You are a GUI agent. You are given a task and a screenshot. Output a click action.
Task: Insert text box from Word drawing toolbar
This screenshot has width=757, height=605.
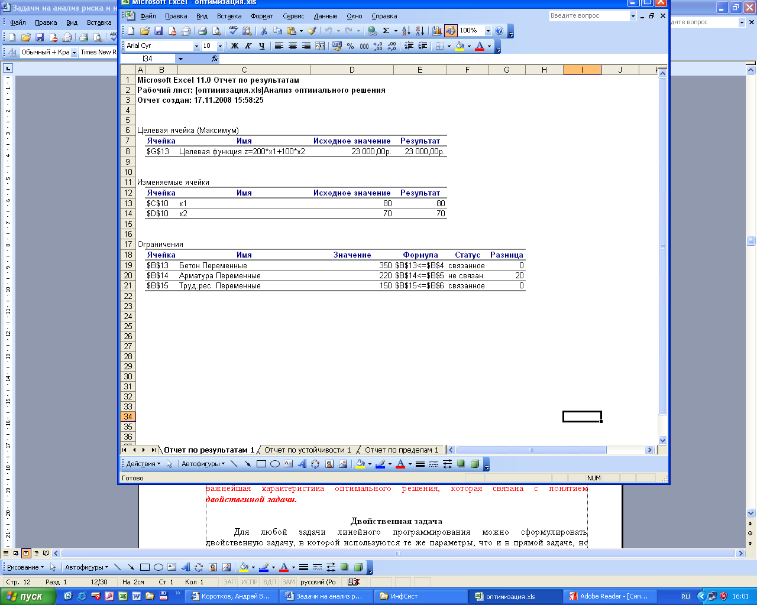point(172,567)
